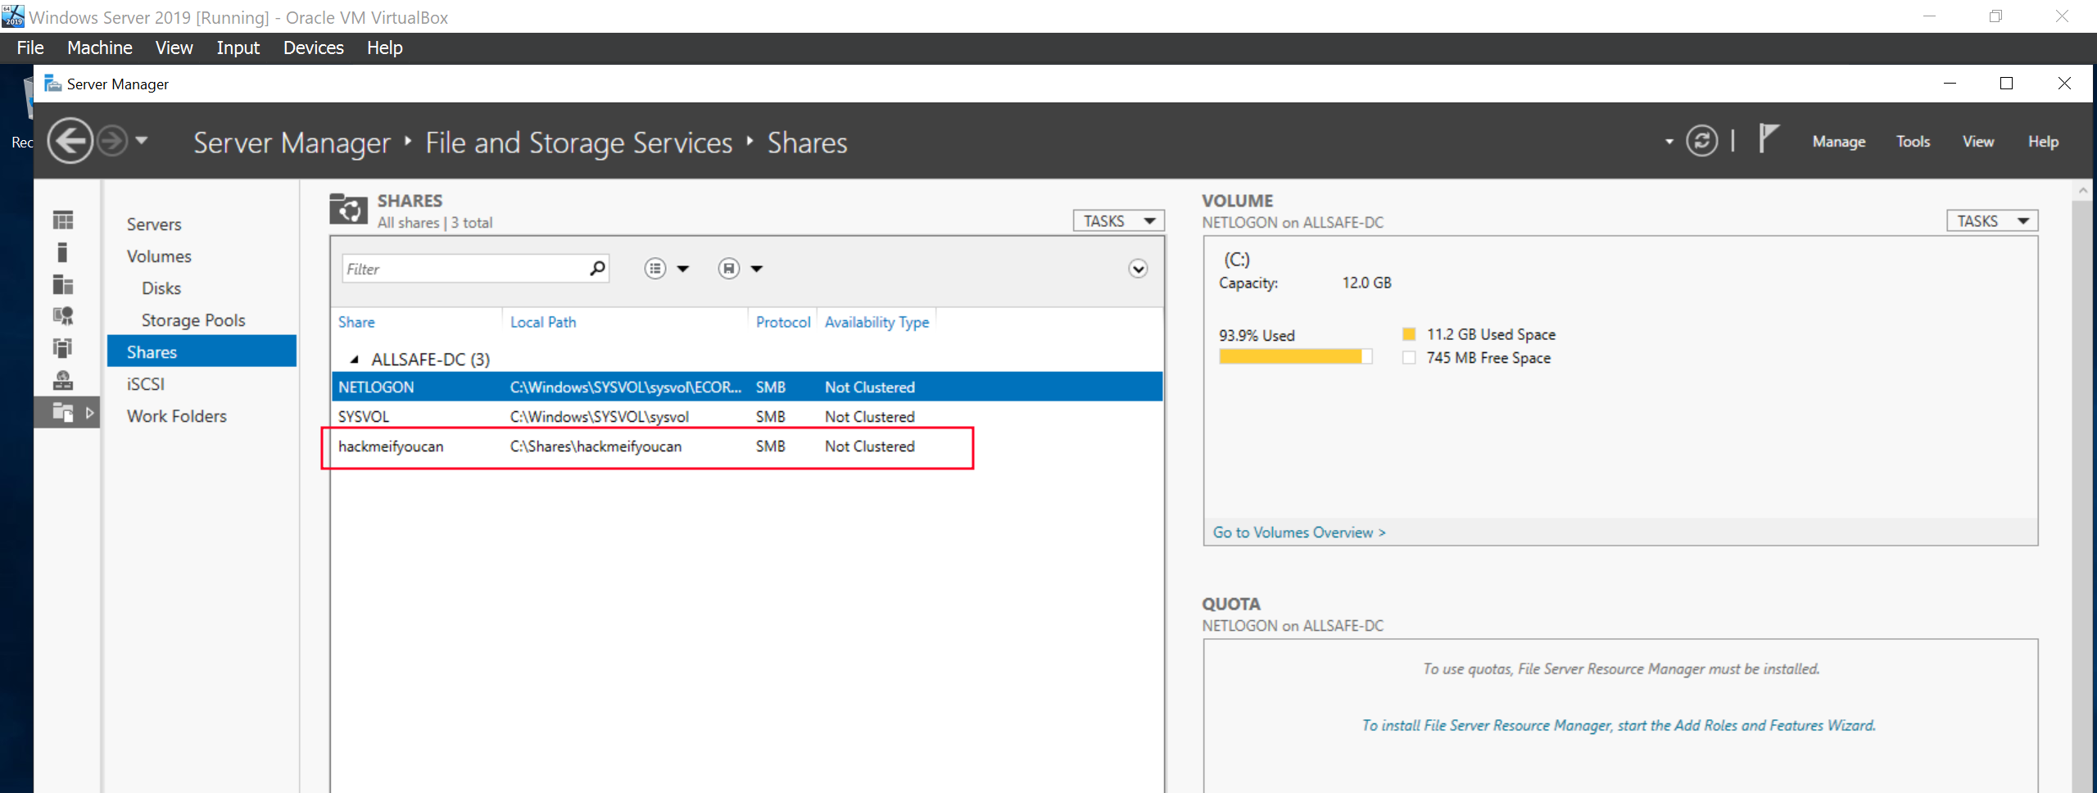The width and height of the screenshot is (2097, 793).
Task: Open Go to Volumes Overview link
Action: click(1299, 532)
